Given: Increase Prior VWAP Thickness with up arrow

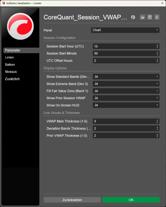Looking at the screenshot, I should click(x=157, y=134).
